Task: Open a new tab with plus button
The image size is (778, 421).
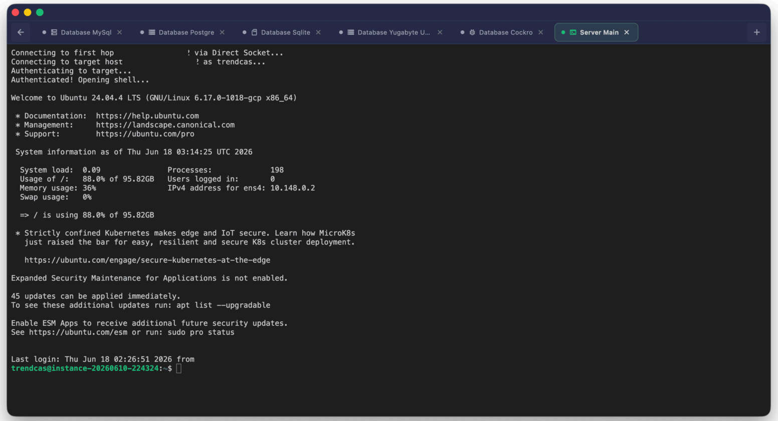Action: (756, 32)
